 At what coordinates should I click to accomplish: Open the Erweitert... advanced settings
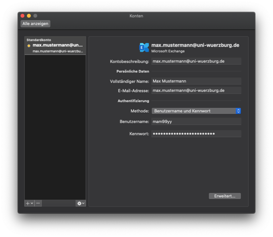click(224, 196)
